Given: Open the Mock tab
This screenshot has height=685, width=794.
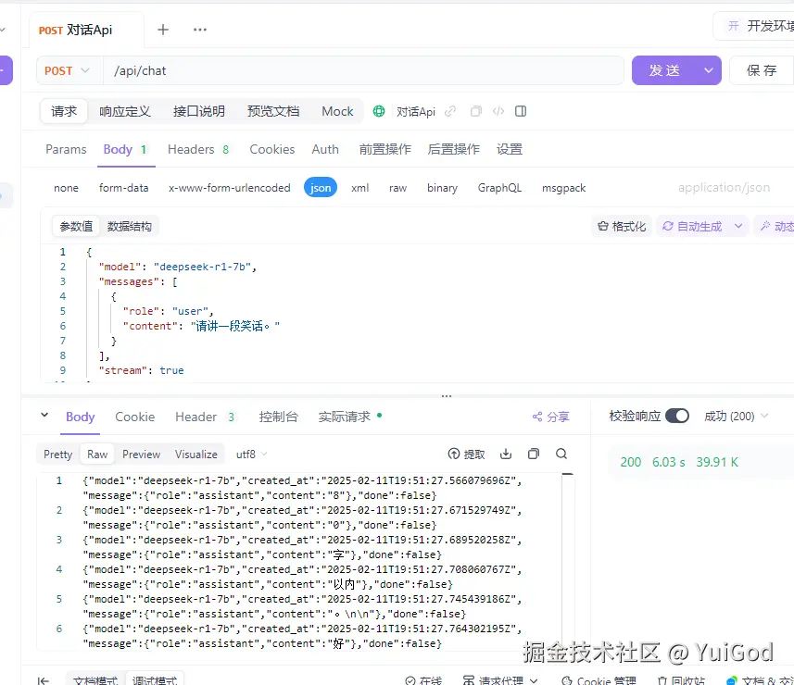Looking at the screenshot, I should click(337, 111).
